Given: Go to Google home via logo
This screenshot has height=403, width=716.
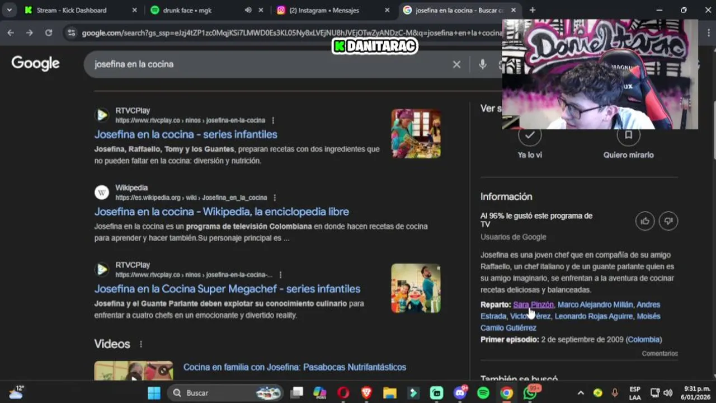Looking at the screenshot, I should coord(35,63).
